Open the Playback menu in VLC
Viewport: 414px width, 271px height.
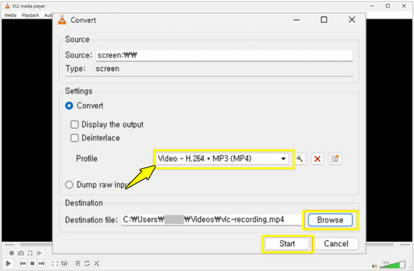[x=30, y=15]
